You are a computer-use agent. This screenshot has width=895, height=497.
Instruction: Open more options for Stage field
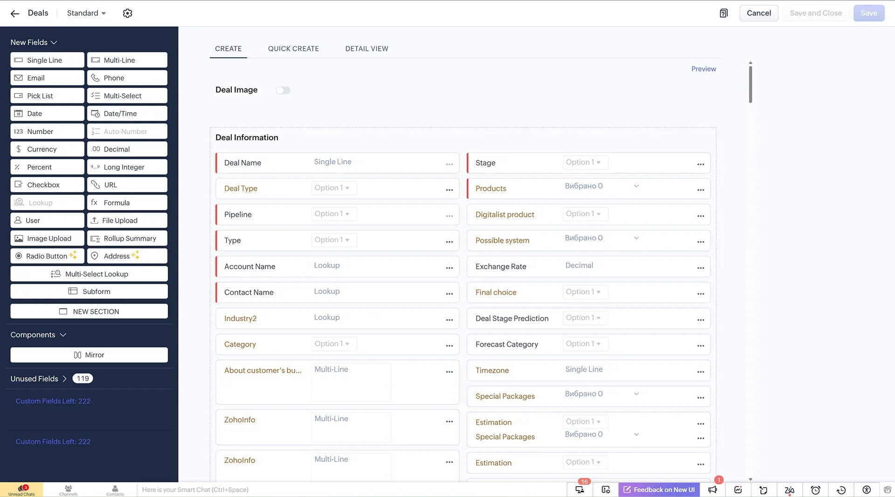pyautogui.click(x=701, y=164)
